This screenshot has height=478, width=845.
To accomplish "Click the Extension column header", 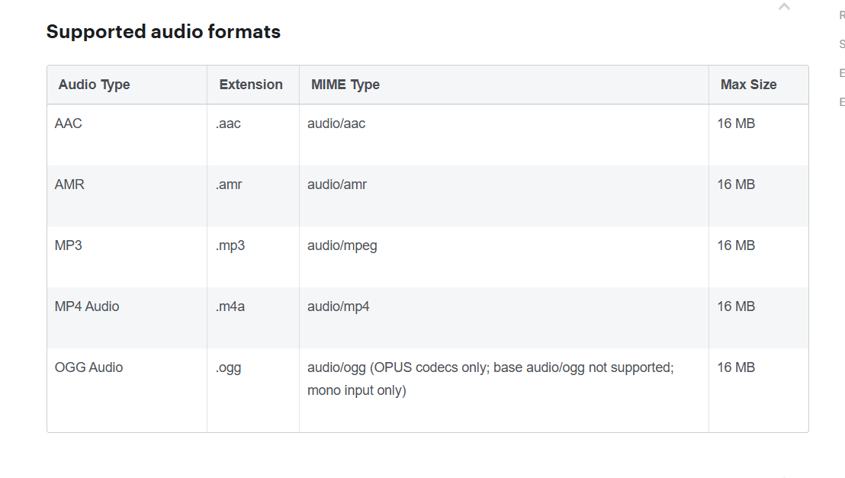I will click(x=251, y=85).
